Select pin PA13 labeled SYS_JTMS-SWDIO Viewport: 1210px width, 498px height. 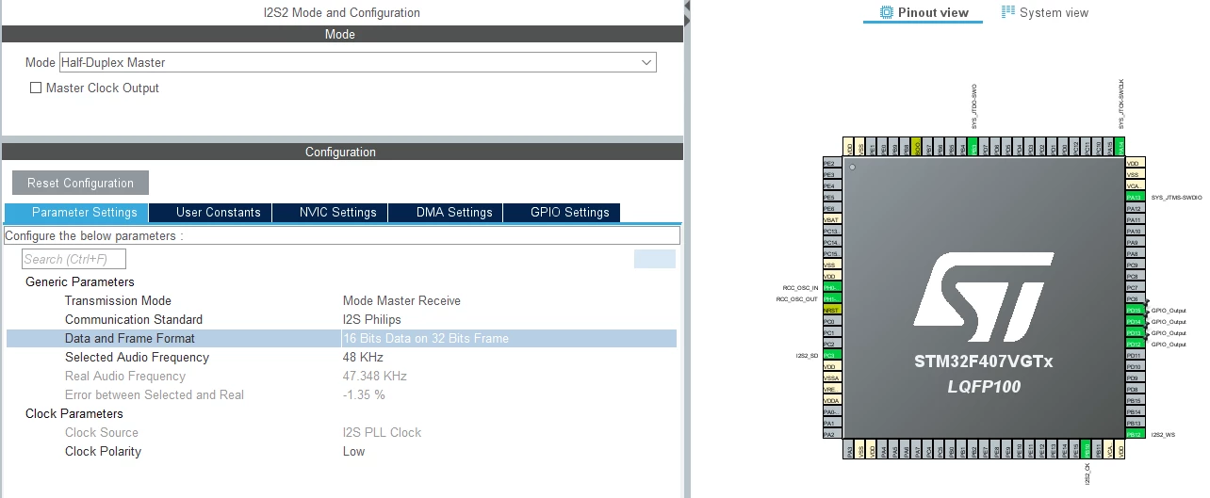point(1136,198)
